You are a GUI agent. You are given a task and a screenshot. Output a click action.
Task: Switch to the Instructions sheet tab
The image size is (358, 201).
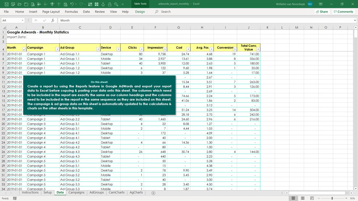[30, 193]
